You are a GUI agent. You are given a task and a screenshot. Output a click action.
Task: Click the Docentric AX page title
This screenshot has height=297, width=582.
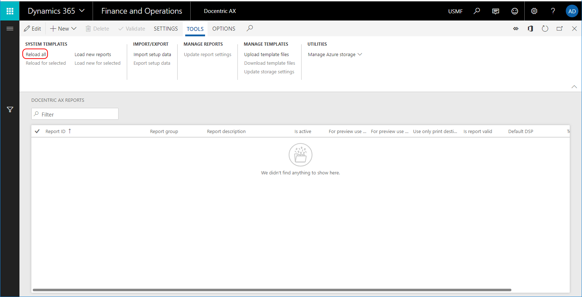point(220,11)
